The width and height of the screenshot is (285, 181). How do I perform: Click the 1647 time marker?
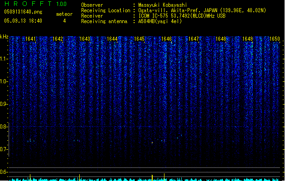pyautogui.click(x=193, y=38)
